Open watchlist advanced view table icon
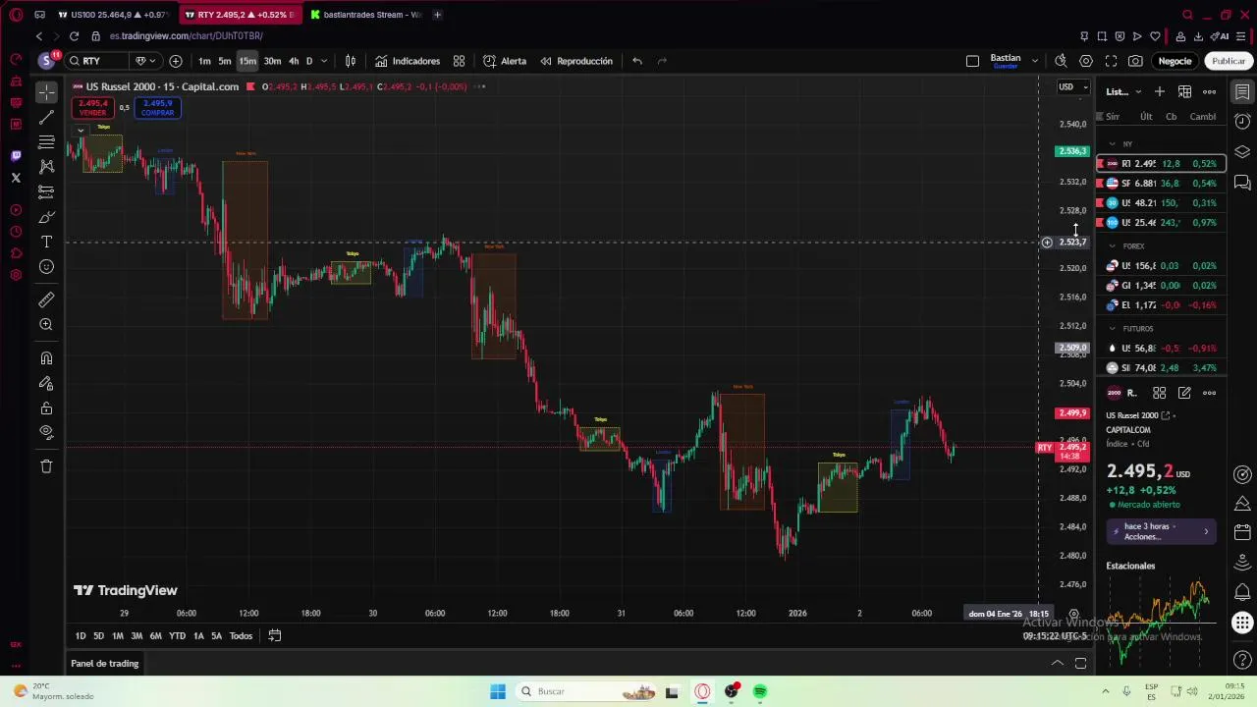 (1185, 91)
